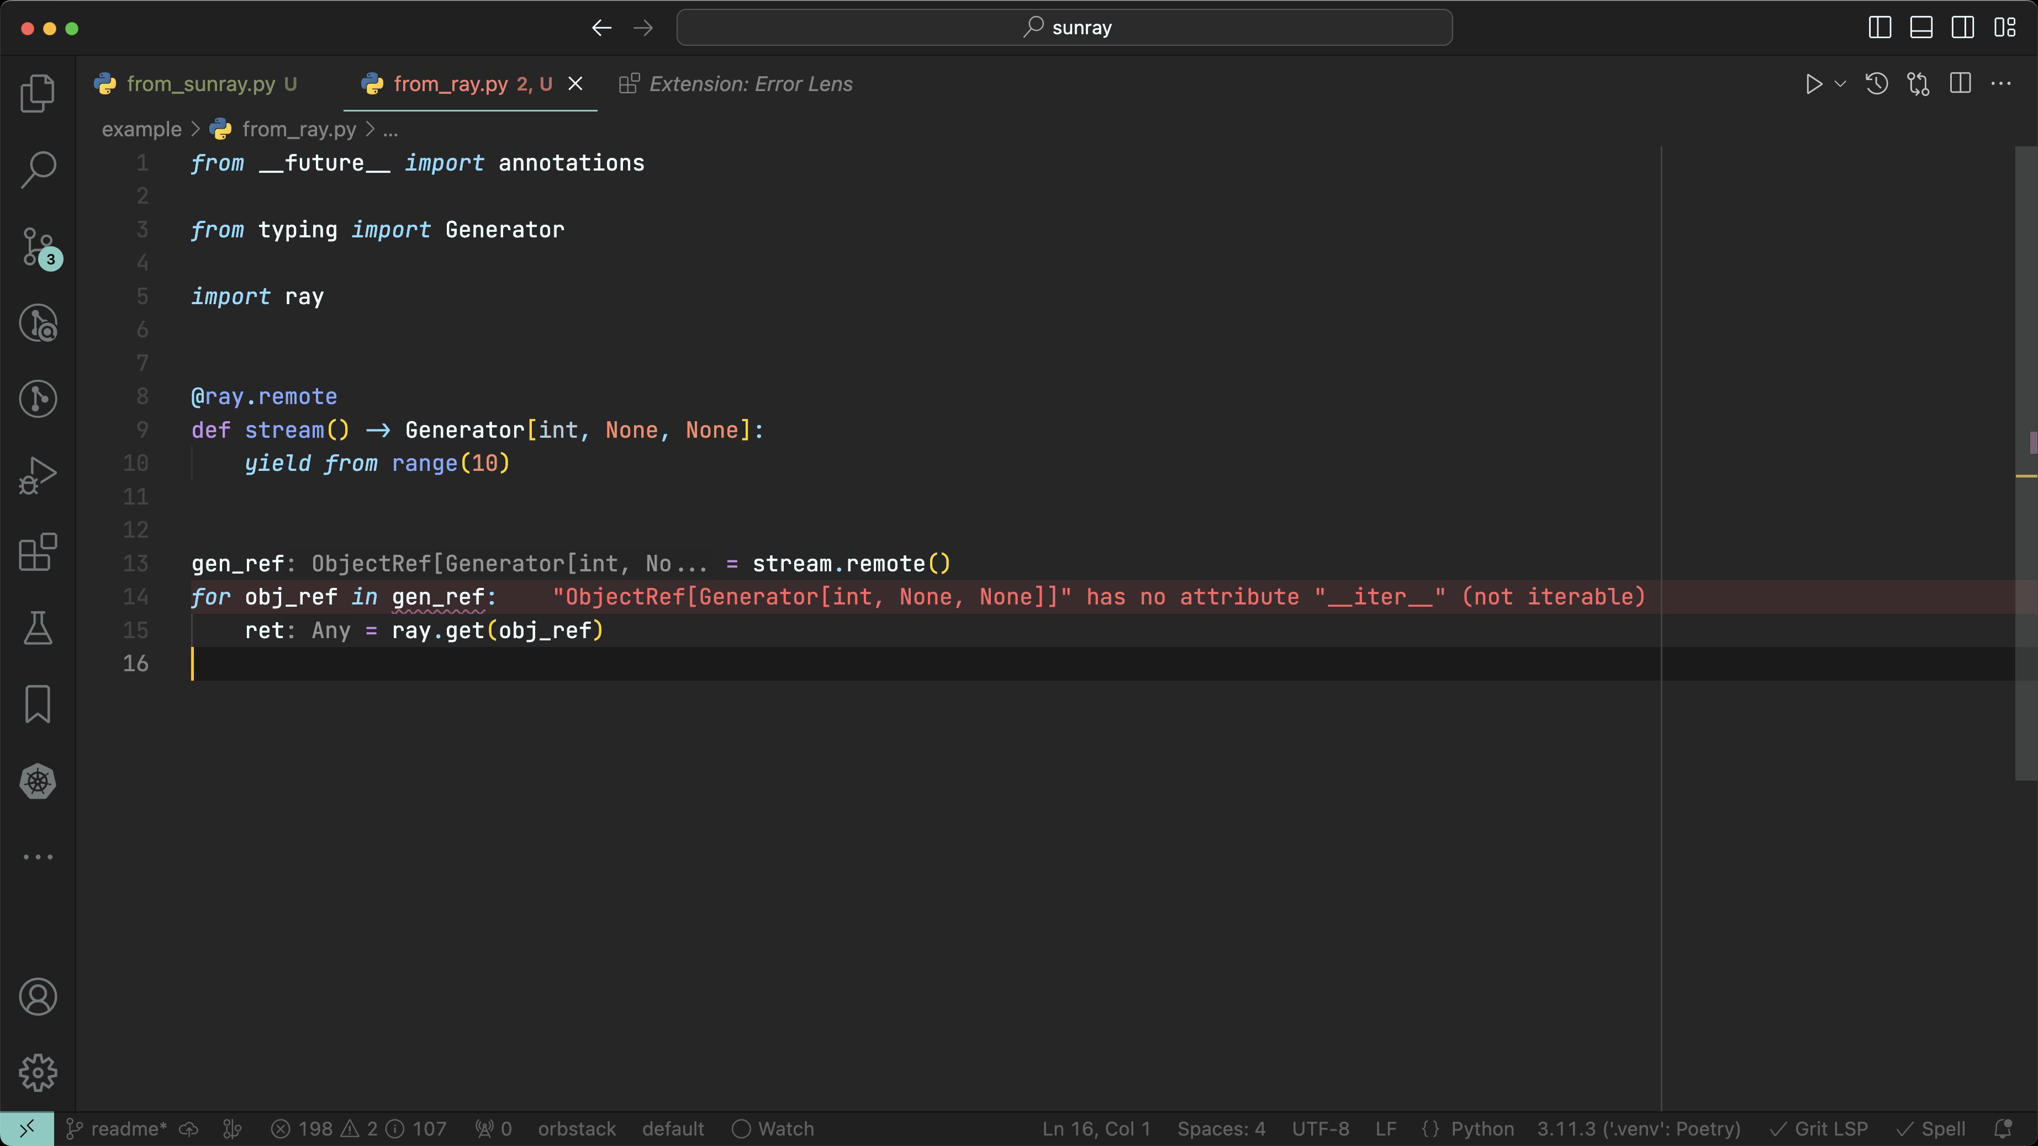
Task: Expand the run button dropdown arrow
Action: pyautogui.click(x=1840, y=84)
